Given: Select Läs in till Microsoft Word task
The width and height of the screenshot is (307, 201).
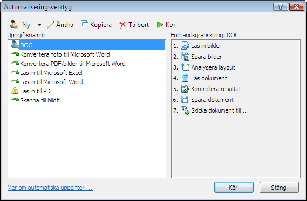Looking at the screenshot, I should [x=51, y=82].
